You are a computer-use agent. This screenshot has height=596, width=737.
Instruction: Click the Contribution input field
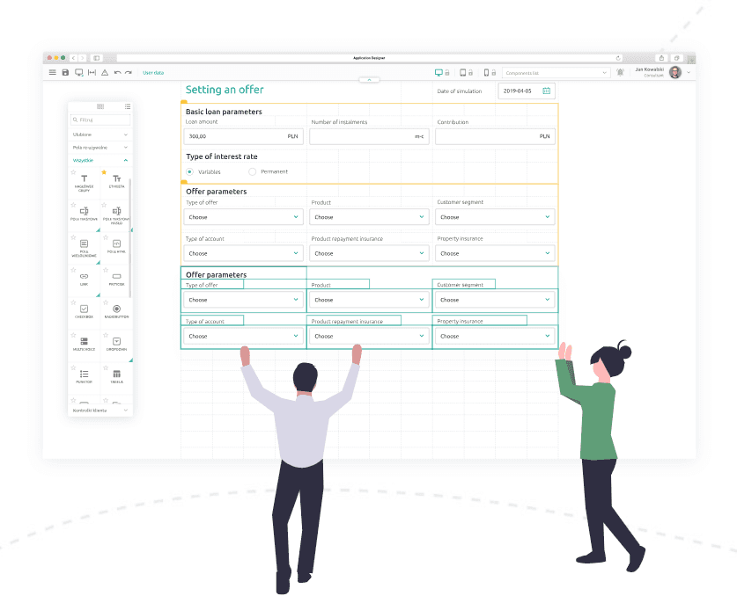pos(495,136)
